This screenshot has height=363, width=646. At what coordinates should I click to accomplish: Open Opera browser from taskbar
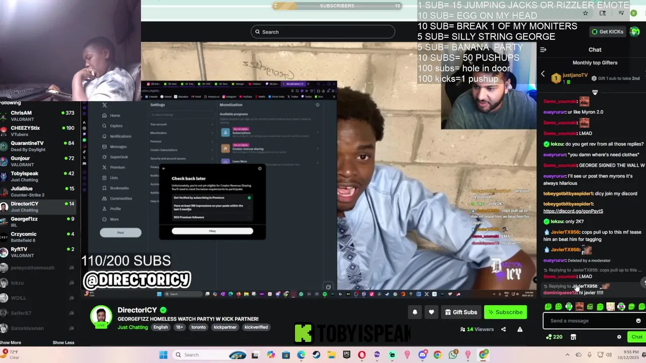361,355
